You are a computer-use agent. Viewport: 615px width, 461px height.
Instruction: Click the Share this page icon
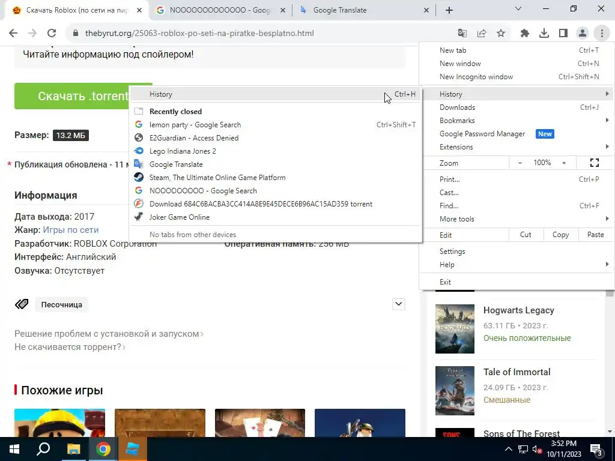[482, 34]
